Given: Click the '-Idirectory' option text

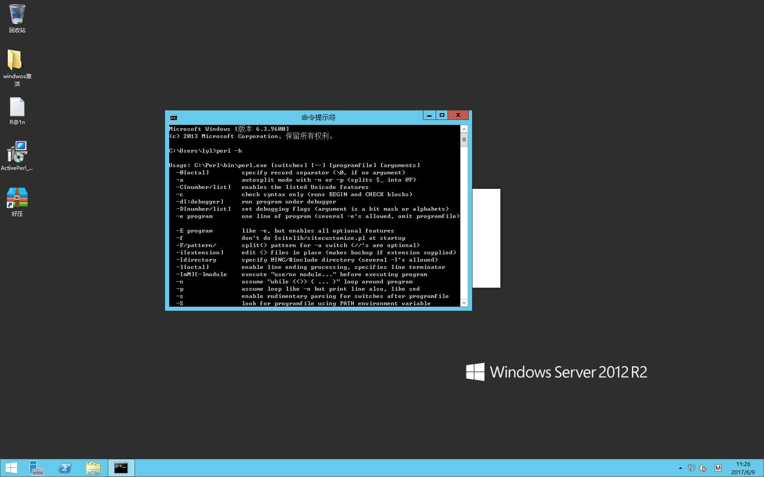Looking at the screenshot, I should pos(196,260).
